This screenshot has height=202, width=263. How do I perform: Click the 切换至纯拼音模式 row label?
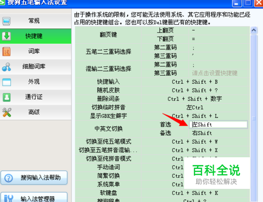[108, 159]
